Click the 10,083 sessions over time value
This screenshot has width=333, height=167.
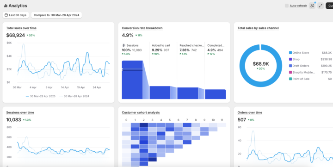pyautogui.click(x=13, y=120)
